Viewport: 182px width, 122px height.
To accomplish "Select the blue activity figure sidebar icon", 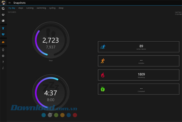I will coord(3,28).
